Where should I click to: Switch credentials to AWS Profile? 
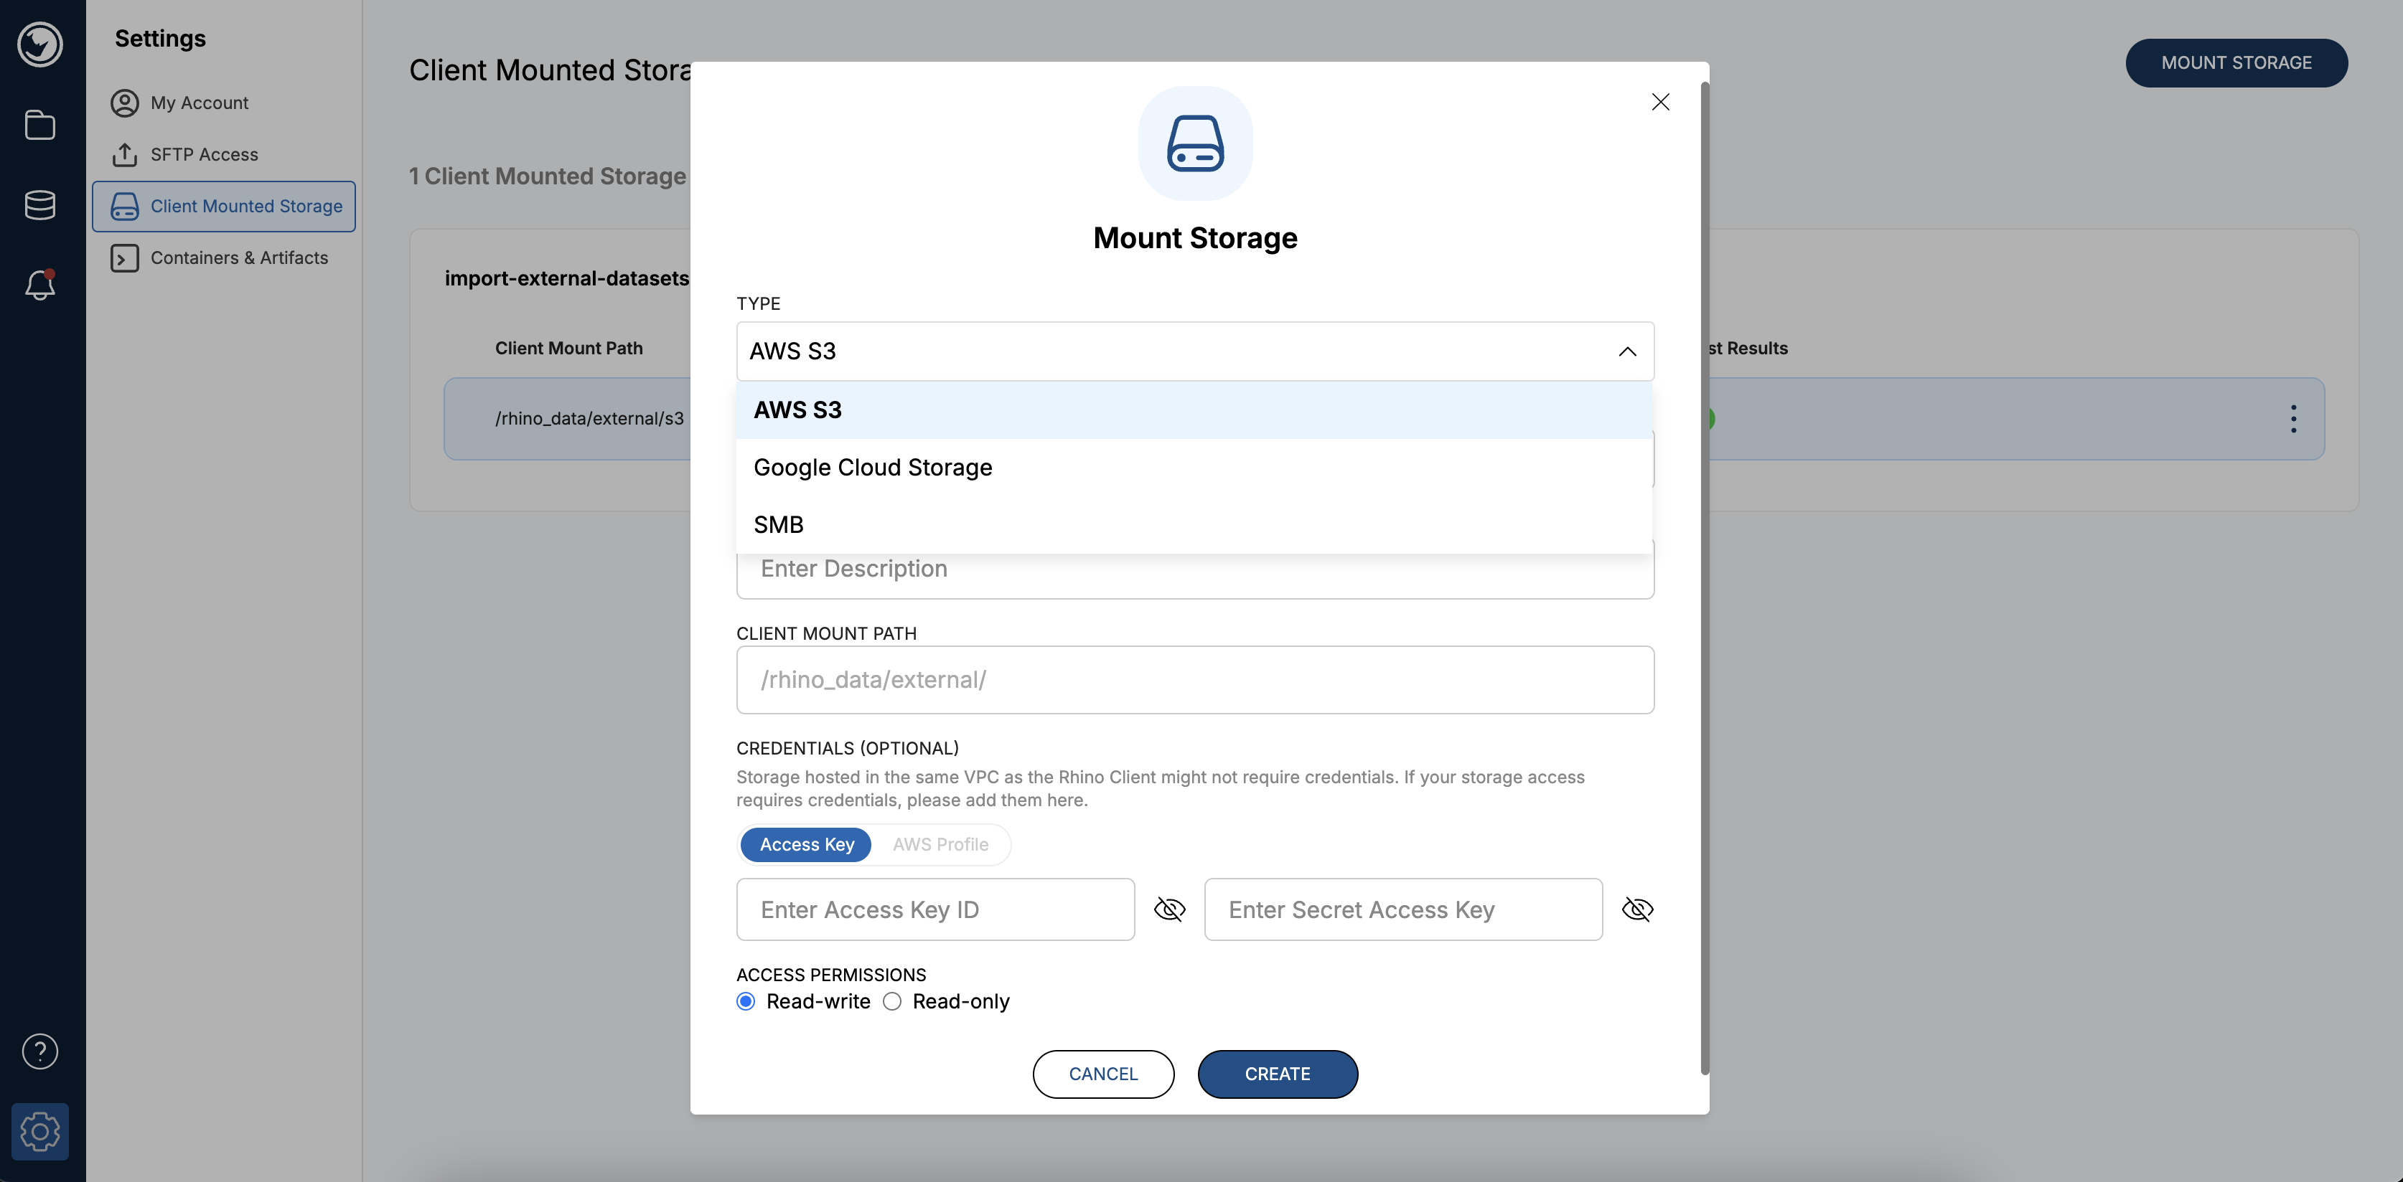pyautogui.click(x=940, y=845)
